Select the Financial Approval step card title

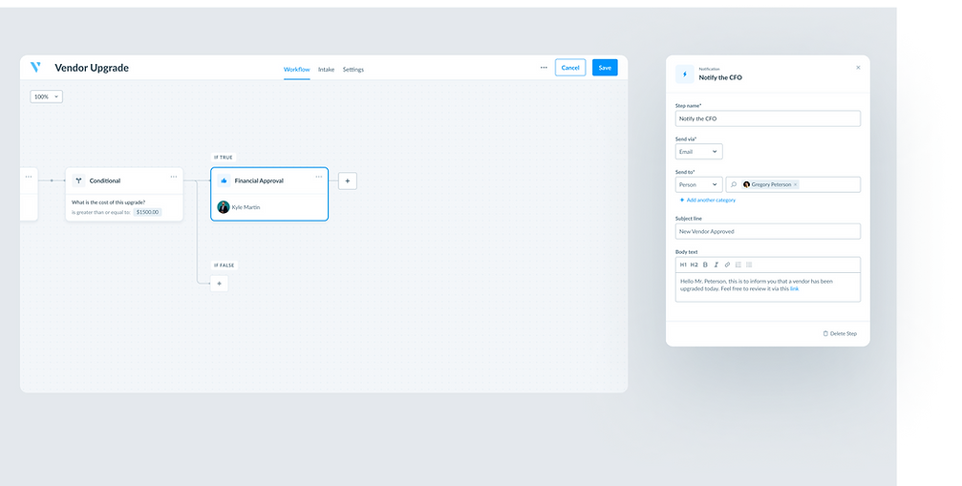click(x=259, y=180)
